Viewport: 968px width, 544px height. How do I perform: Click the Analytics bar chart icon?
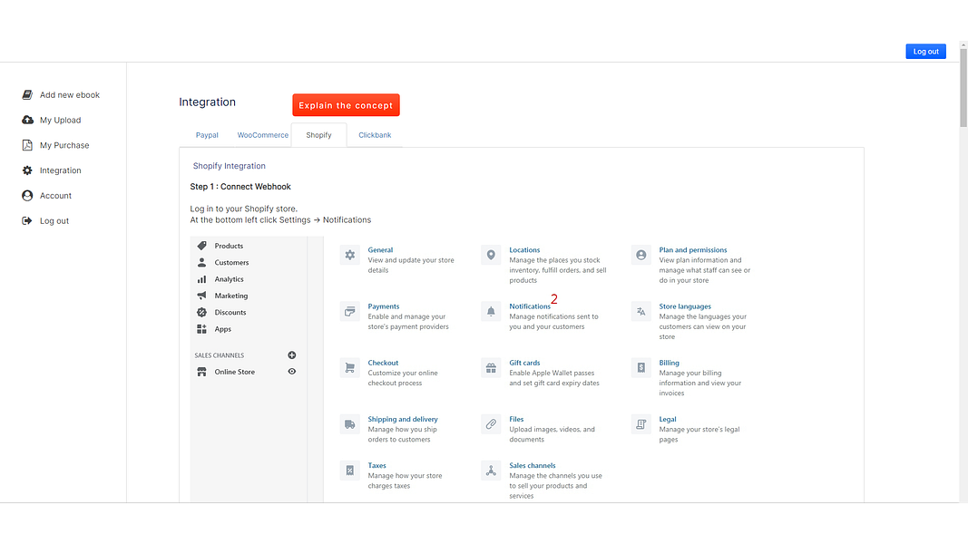202,278
